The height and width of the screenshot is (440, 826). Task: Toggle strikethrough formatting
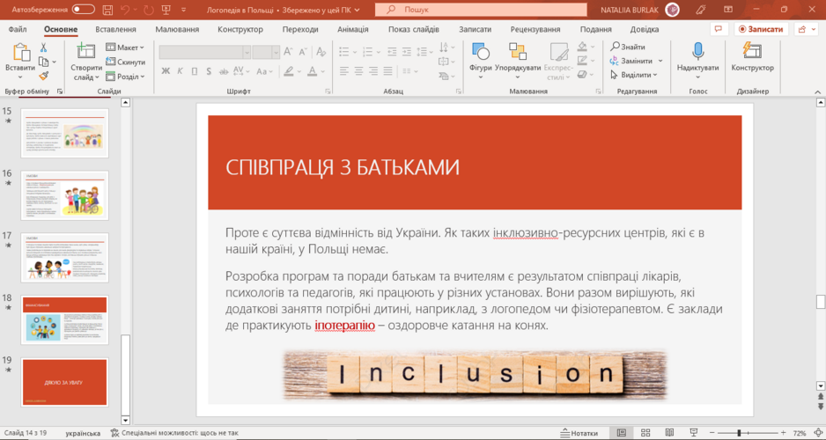click(224, 71)
